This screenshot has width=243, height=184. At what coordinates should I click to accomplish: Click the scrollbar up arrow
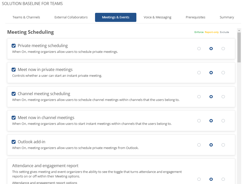click(239, 30)
